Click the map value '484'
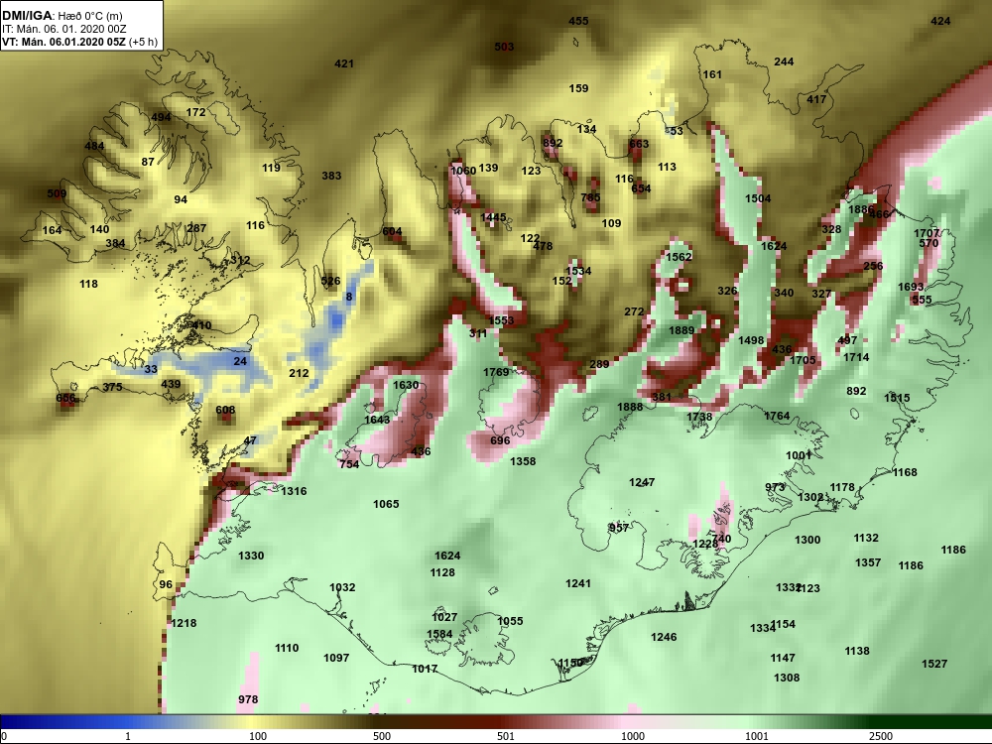Screen dimensions: 992x744 (95, 146)
